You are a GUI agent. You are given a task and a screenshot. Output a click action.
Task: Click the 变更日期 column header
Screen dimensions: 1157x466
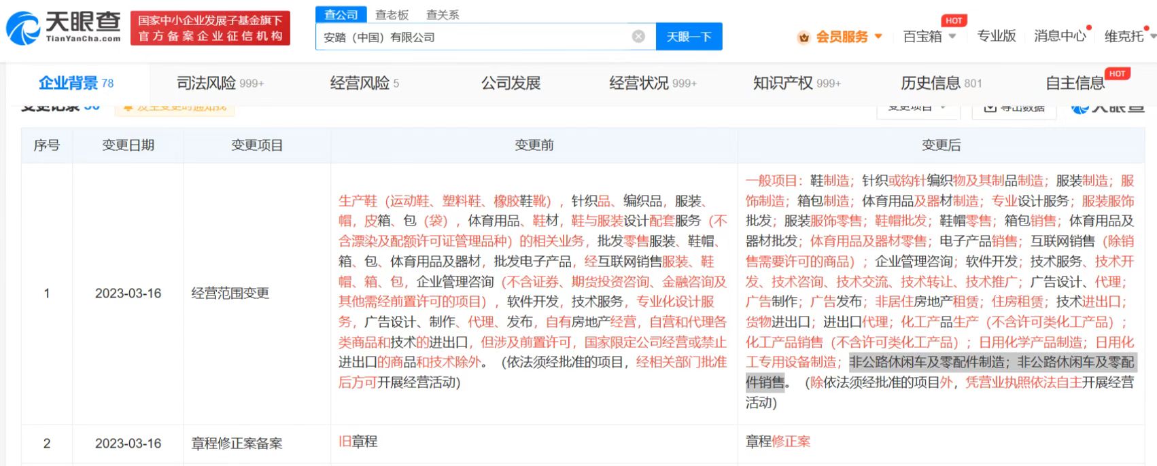click(128, 145)
